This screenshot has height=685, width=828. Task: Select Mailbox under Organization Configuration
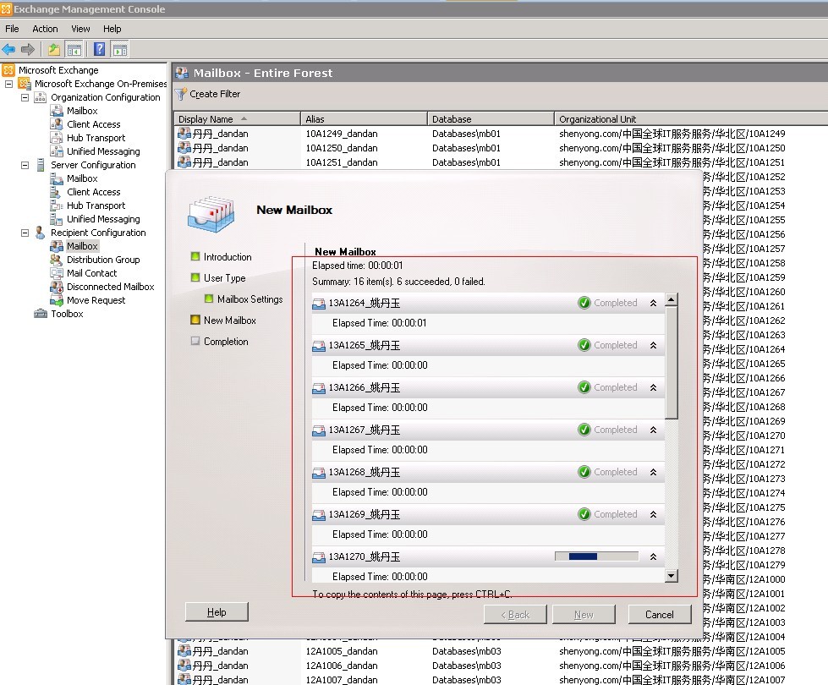click(x=82, y=111)
